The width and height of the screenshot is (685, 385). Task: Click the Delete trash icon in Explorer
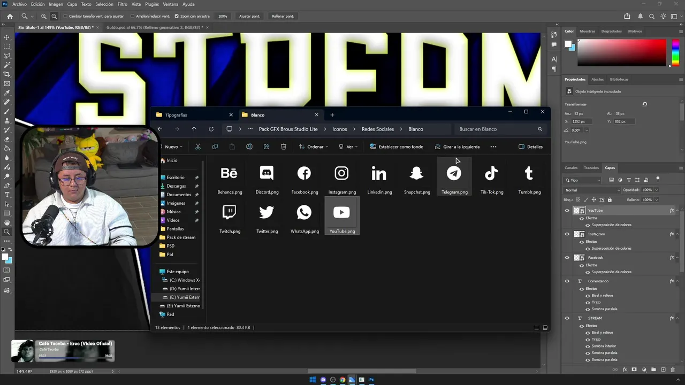(x=284, y=147)
